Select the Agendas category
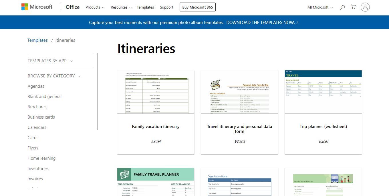Screen dimensions: 389x196 click(36, 86)
